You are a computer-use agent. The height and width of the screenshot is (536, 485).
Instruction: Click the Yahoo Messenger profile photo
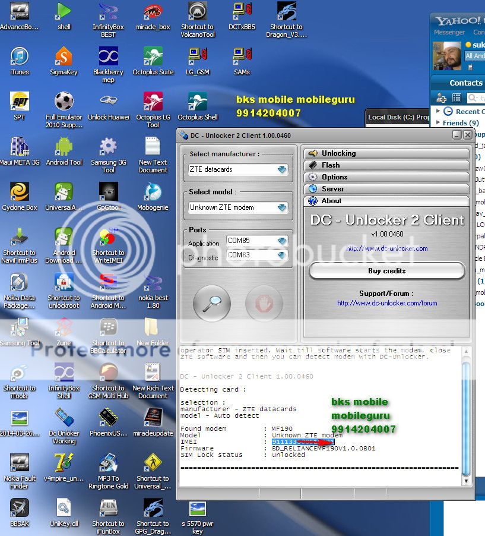coord(447,55)
